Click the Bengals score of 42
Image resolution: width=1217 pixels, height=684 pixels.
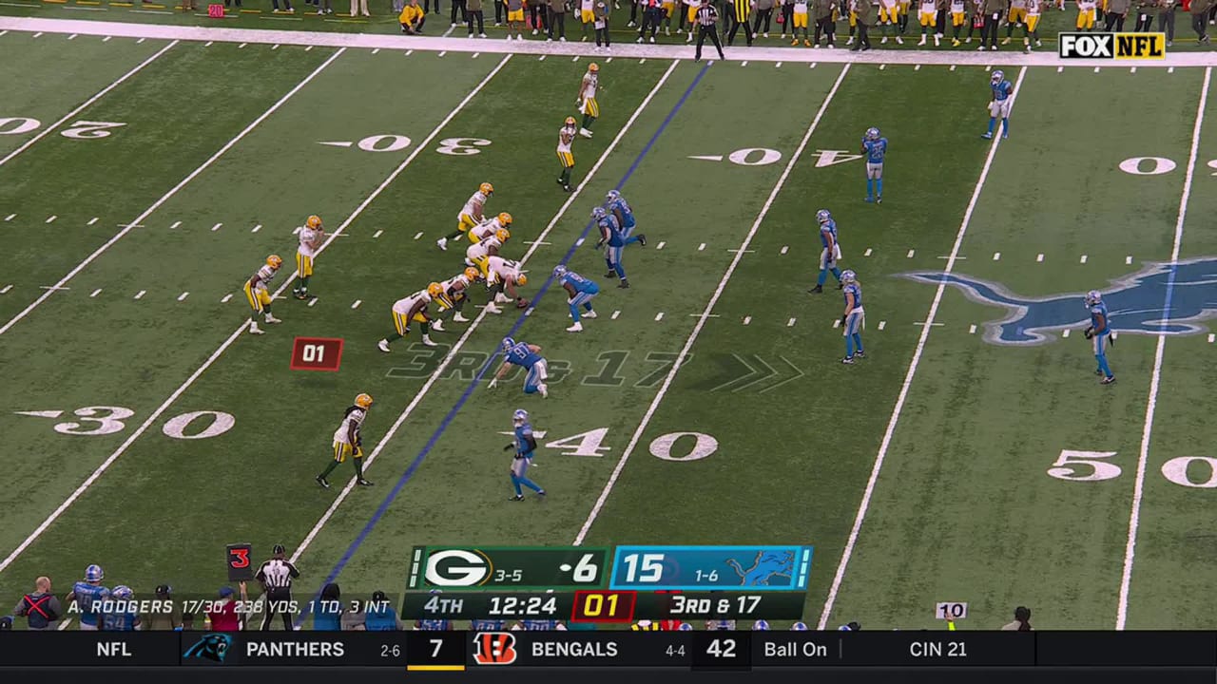pos(721,650)
